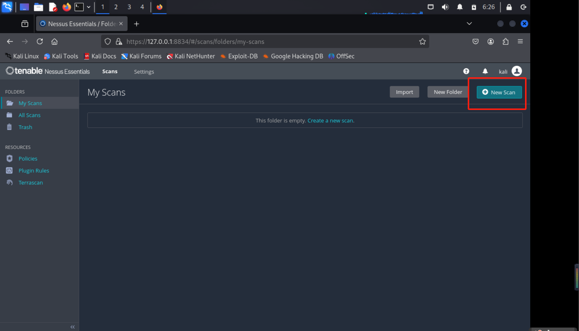
Task: Open the My Scans folder
Action: pyautogui.click(x=39, y=103)
